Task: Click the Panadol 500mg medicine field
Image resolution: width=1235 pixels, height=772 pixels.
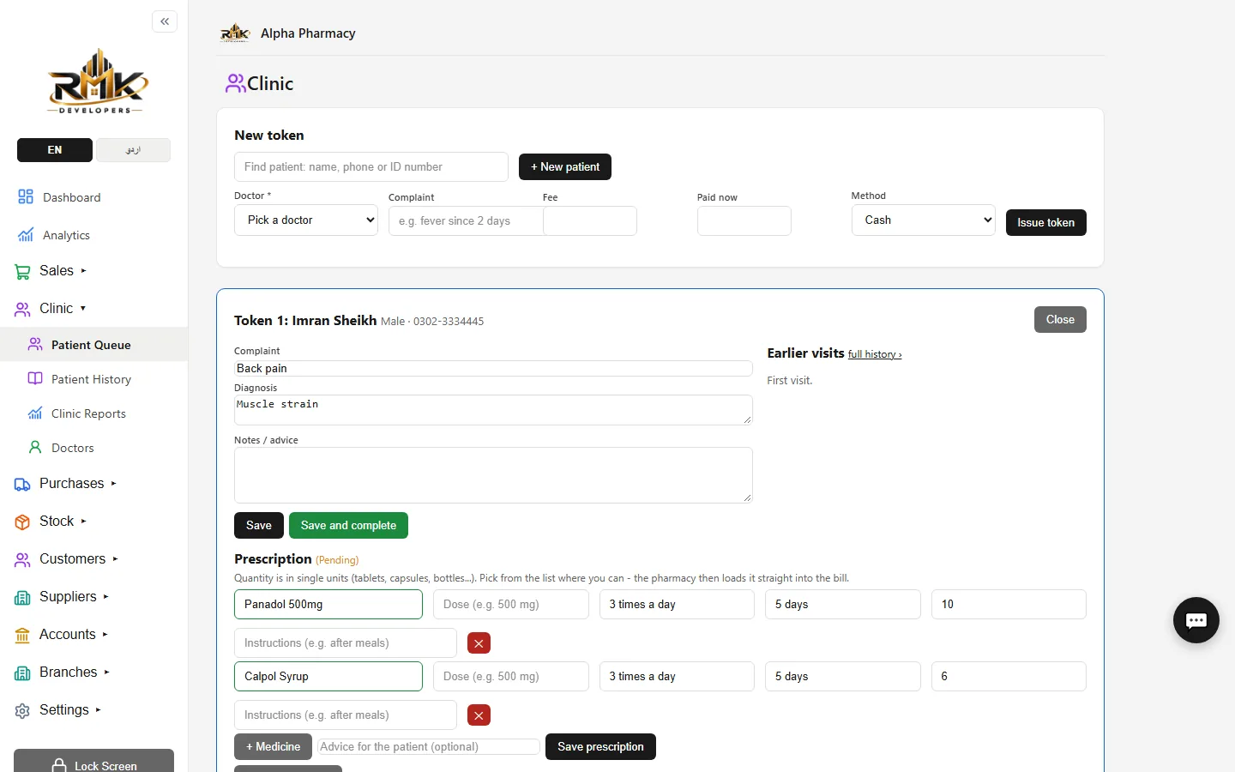Action: coord(328,605)
